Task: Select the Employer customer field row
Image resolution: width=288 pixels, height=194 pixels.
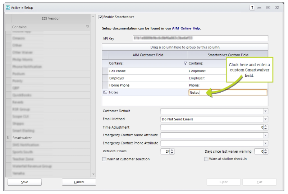Action: (x=148, y=78)
